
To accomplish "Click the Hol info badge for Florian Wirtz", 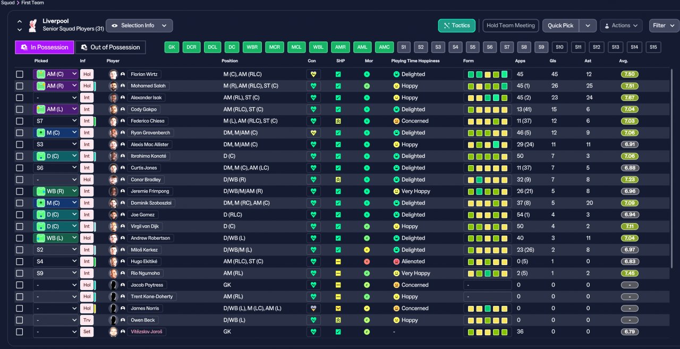I will click(x=87, y=74).
